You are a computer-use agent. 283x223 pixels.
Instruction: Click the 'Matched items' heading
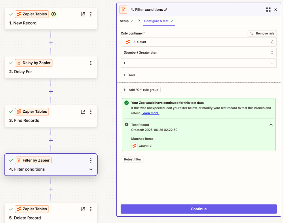[x=142, y=139]
